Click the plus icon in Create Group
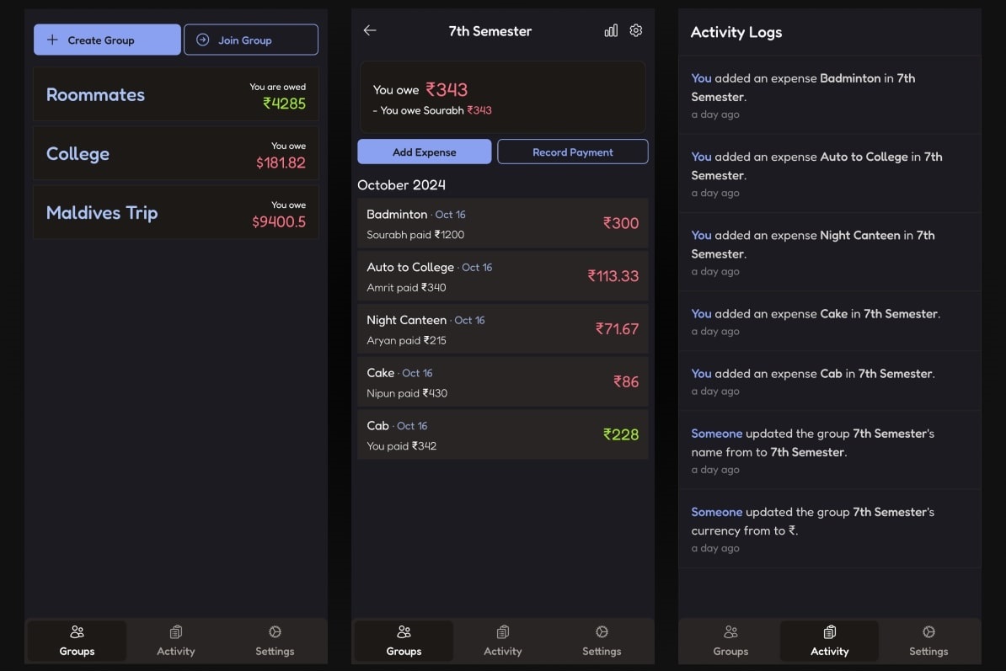This screenshot has height=671, width=1006. coord(52,40)
